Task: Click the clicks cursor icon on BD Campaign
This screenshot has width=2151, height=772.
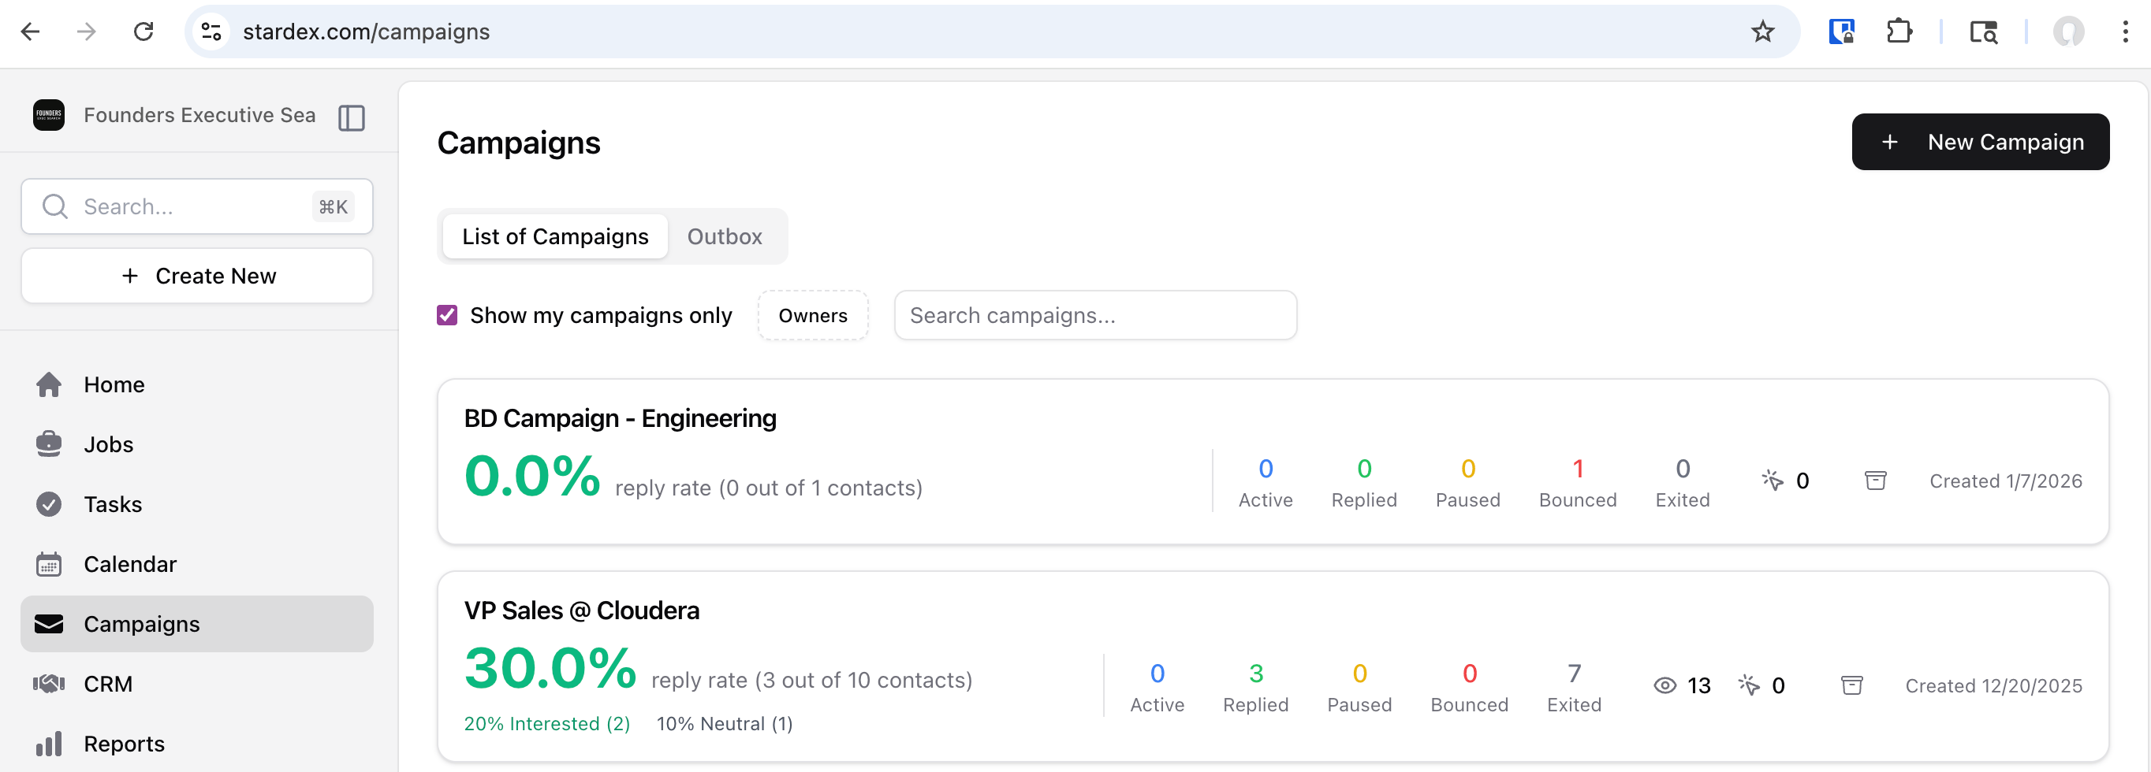Action: point(1772,481)
